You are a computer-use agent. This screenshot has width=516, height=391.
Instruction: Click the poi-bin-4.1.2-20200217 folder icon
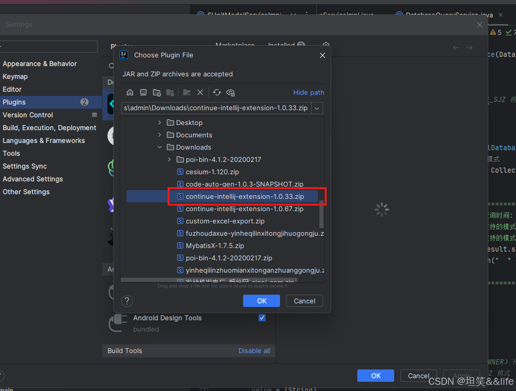180,159
